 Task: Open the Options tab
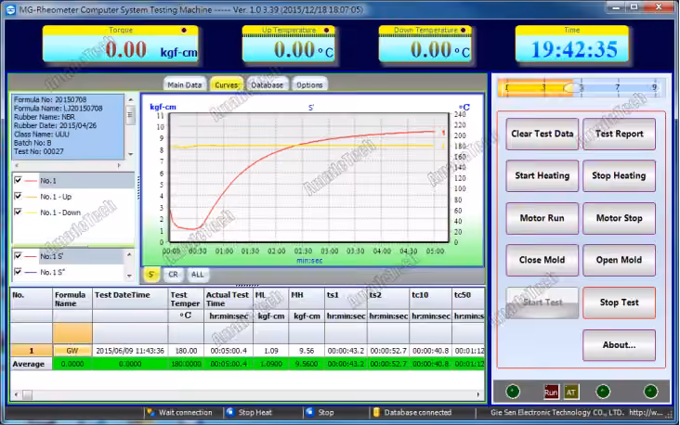(309, 84)
